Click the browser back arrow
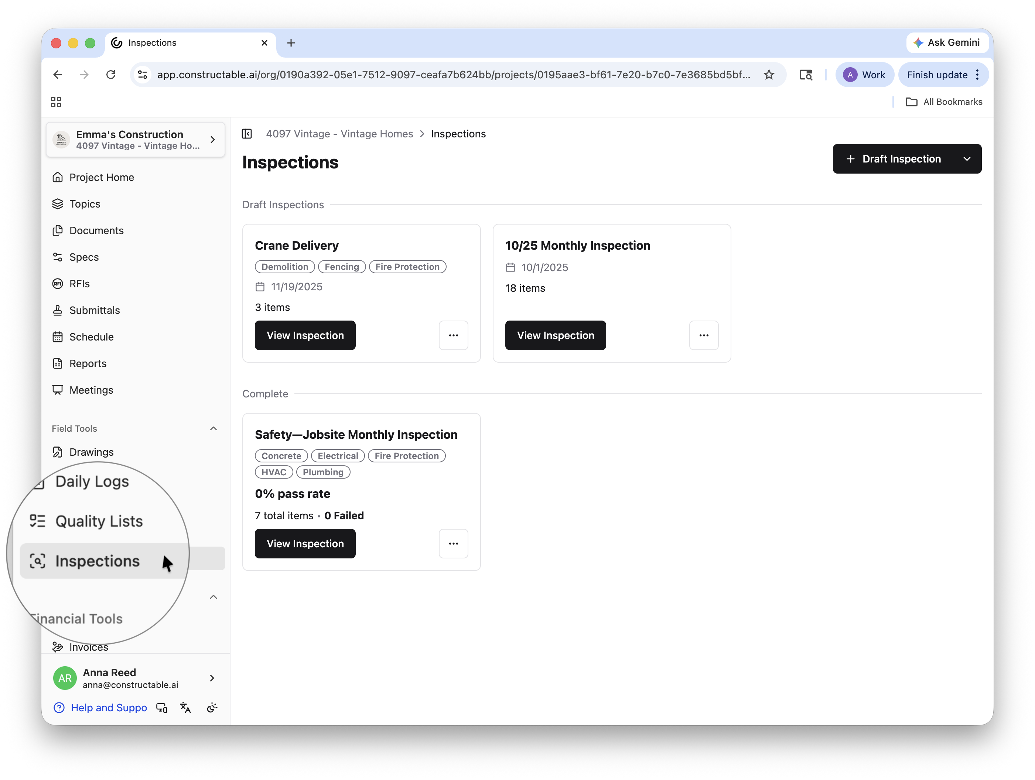Screen dimensions: 1035x780 pos(58,75)
